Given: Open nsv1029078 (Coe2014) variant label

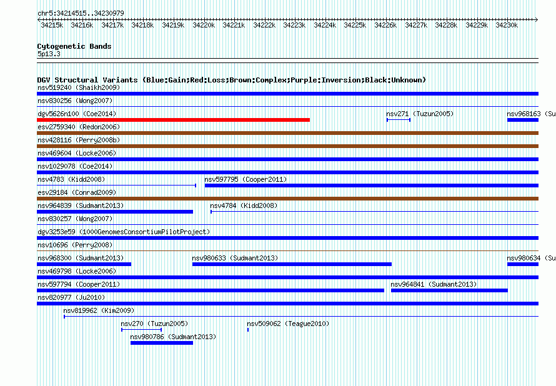Looking at the screenshot, I should click(75, 166).
